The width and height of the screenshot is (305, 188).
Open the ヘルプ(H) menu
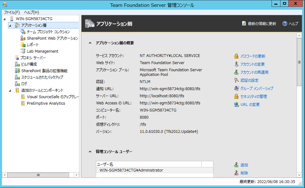click(x=32, y=12)
